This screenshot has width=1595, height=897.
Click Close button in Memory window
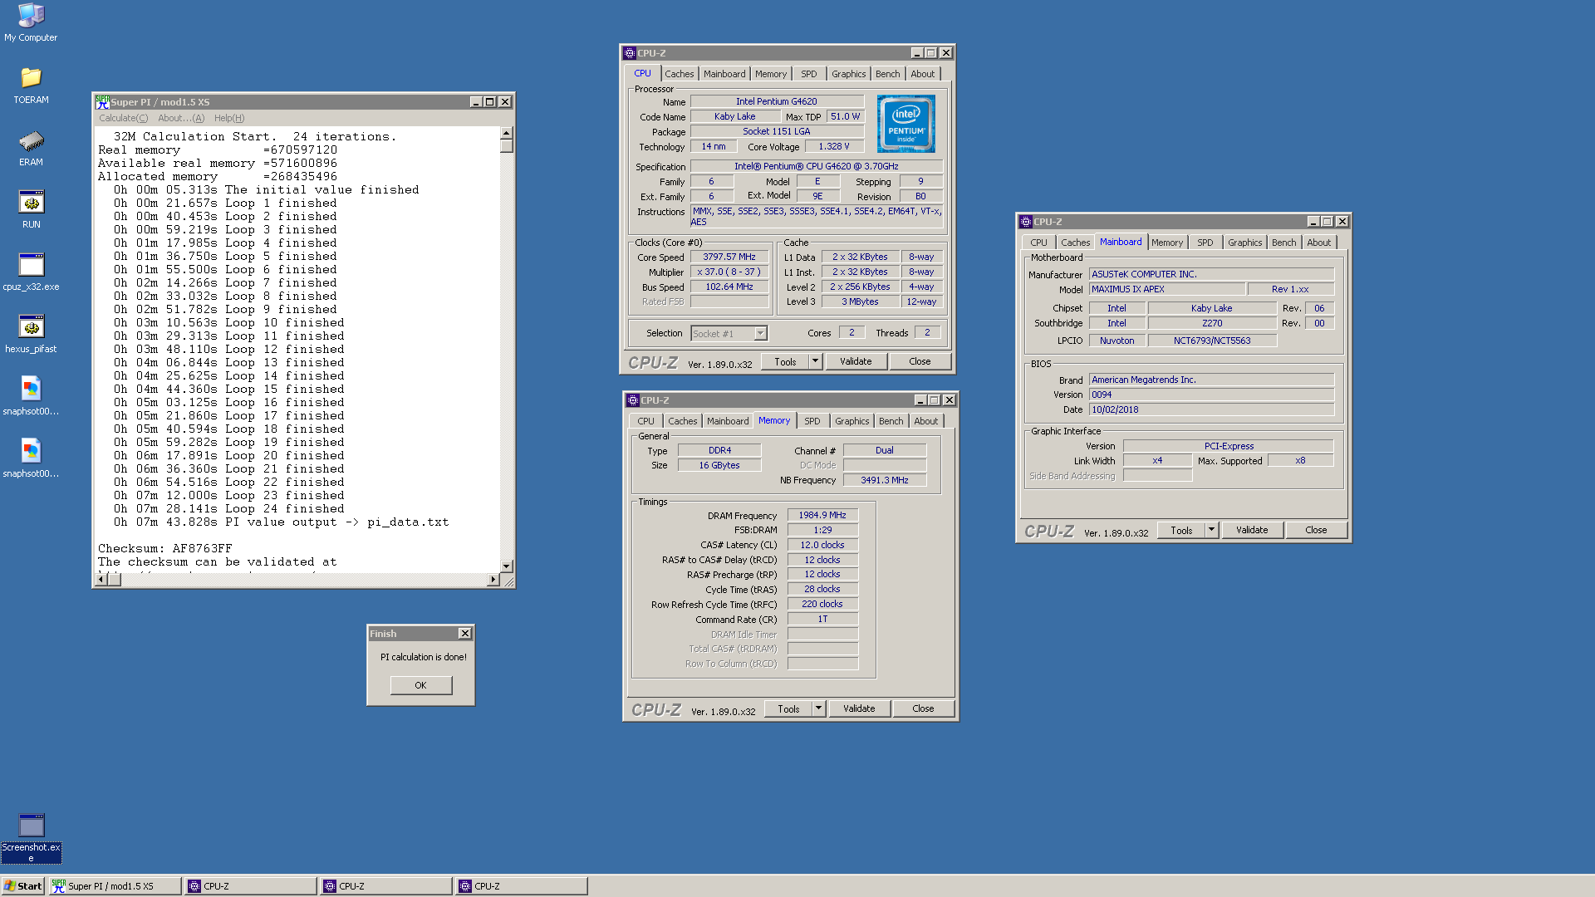pos(923,708)
